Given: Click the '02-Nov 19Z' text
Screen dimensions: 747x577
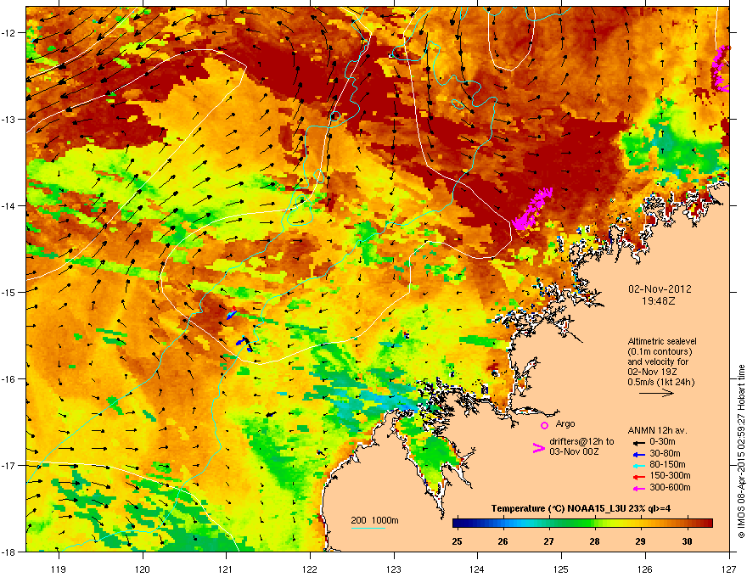Looking at the screenshot, I should pyautogui.click(x=652, y=372).
